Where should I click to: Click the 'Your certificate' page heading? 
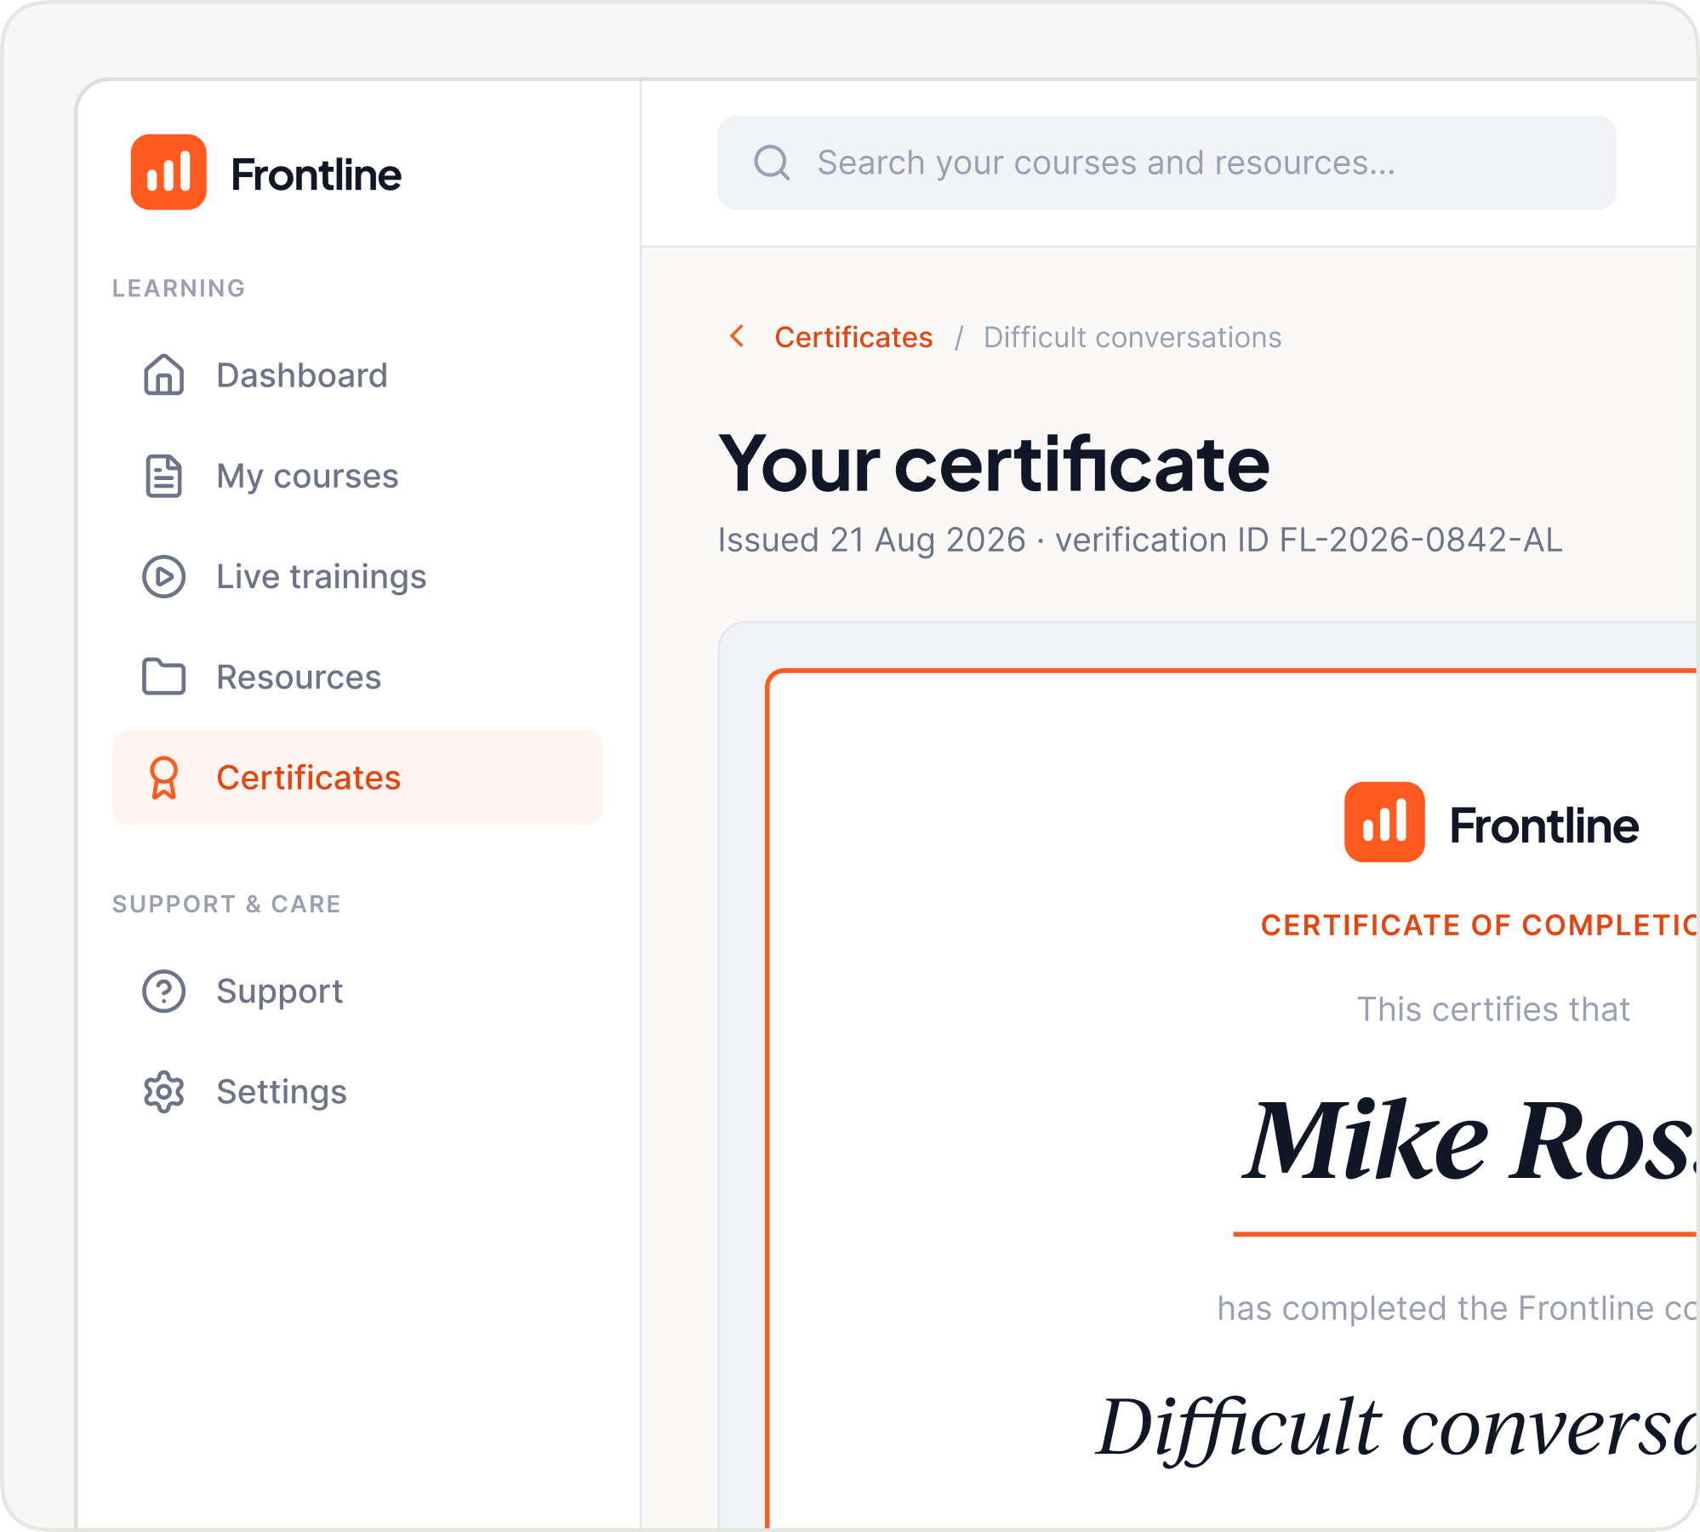[994, 464]
